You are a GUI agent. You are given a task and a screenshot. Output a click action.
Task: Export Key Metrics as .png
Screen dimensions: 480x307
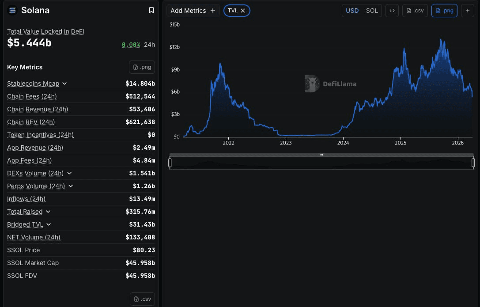point(142,67)
